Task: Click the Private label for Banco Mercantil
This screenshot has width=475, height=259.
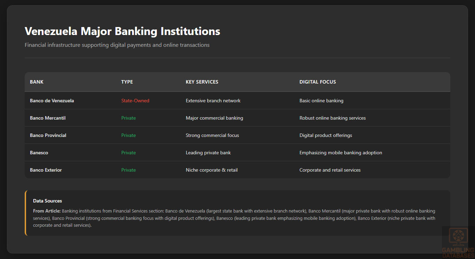Action: [128, 118]
